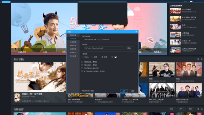The image size is (204, 115).
Task: Open small 总裁在上 cover thumbnail
Action: pos(17,97)
